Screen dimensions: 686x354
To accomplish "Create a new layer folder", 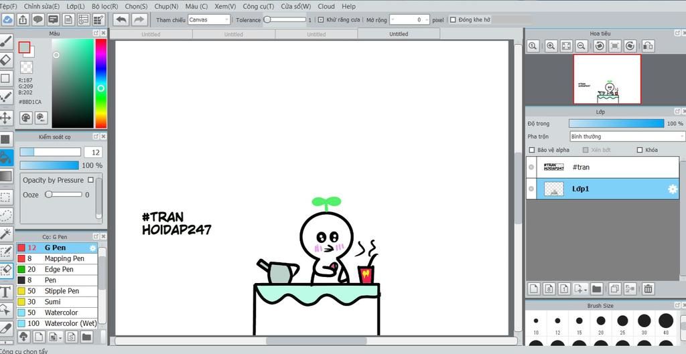I will pyautogui.click(x=596, y=288).
